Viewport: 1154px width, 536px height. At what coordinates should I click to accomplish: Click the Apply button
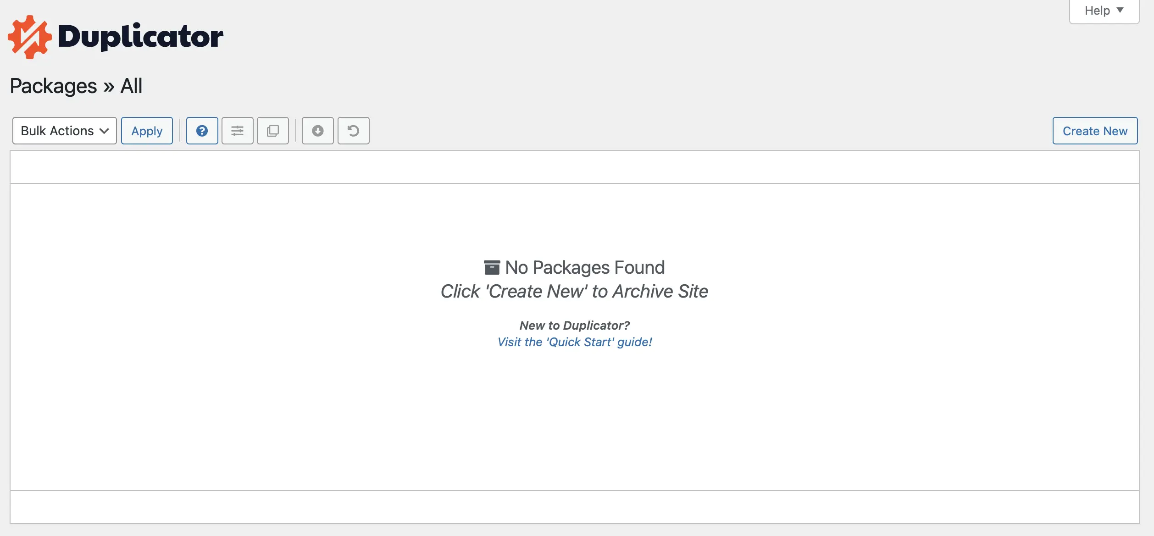click(x=146, y=130)
